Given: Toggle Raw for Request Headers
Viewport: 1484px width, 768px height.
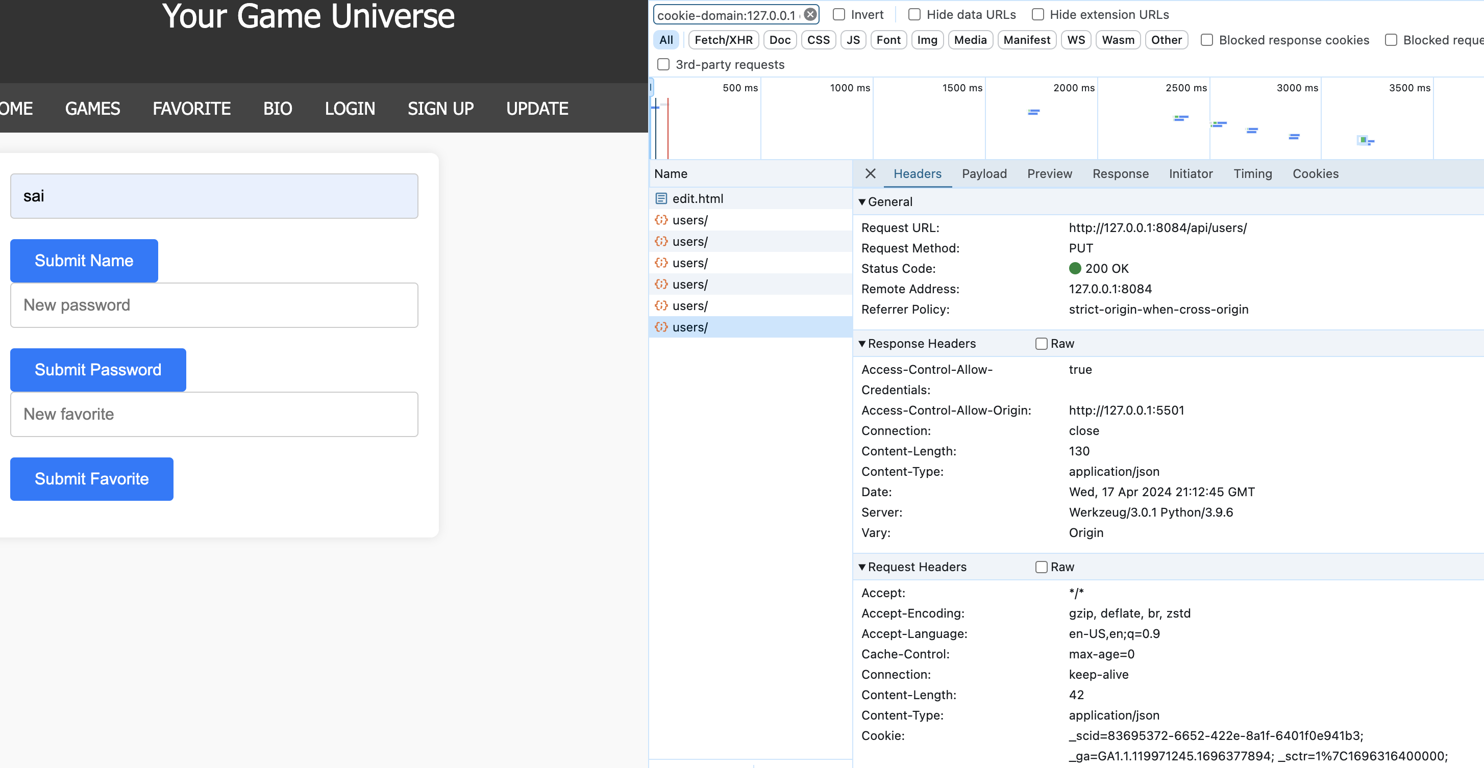Looking at the screenshot, I should click(x=1041, y=567).
